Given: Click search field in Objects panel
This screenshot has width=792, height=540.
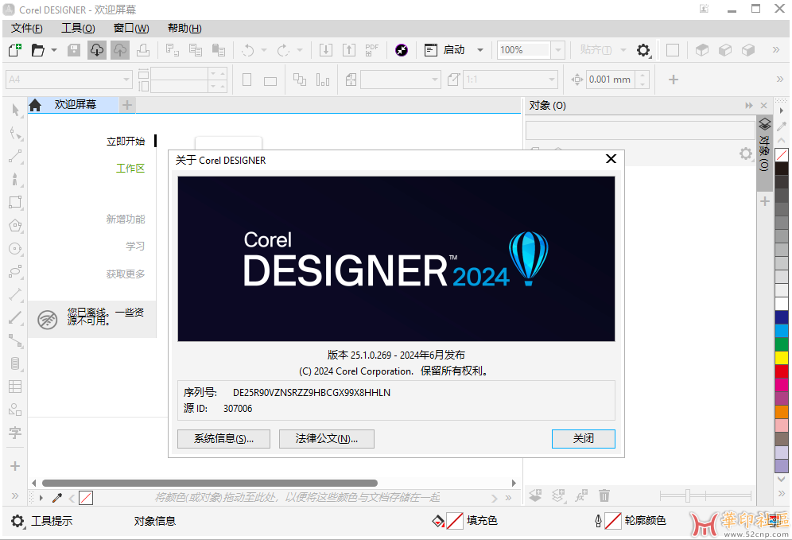Looking at the screenshot, I should point(640,130).
